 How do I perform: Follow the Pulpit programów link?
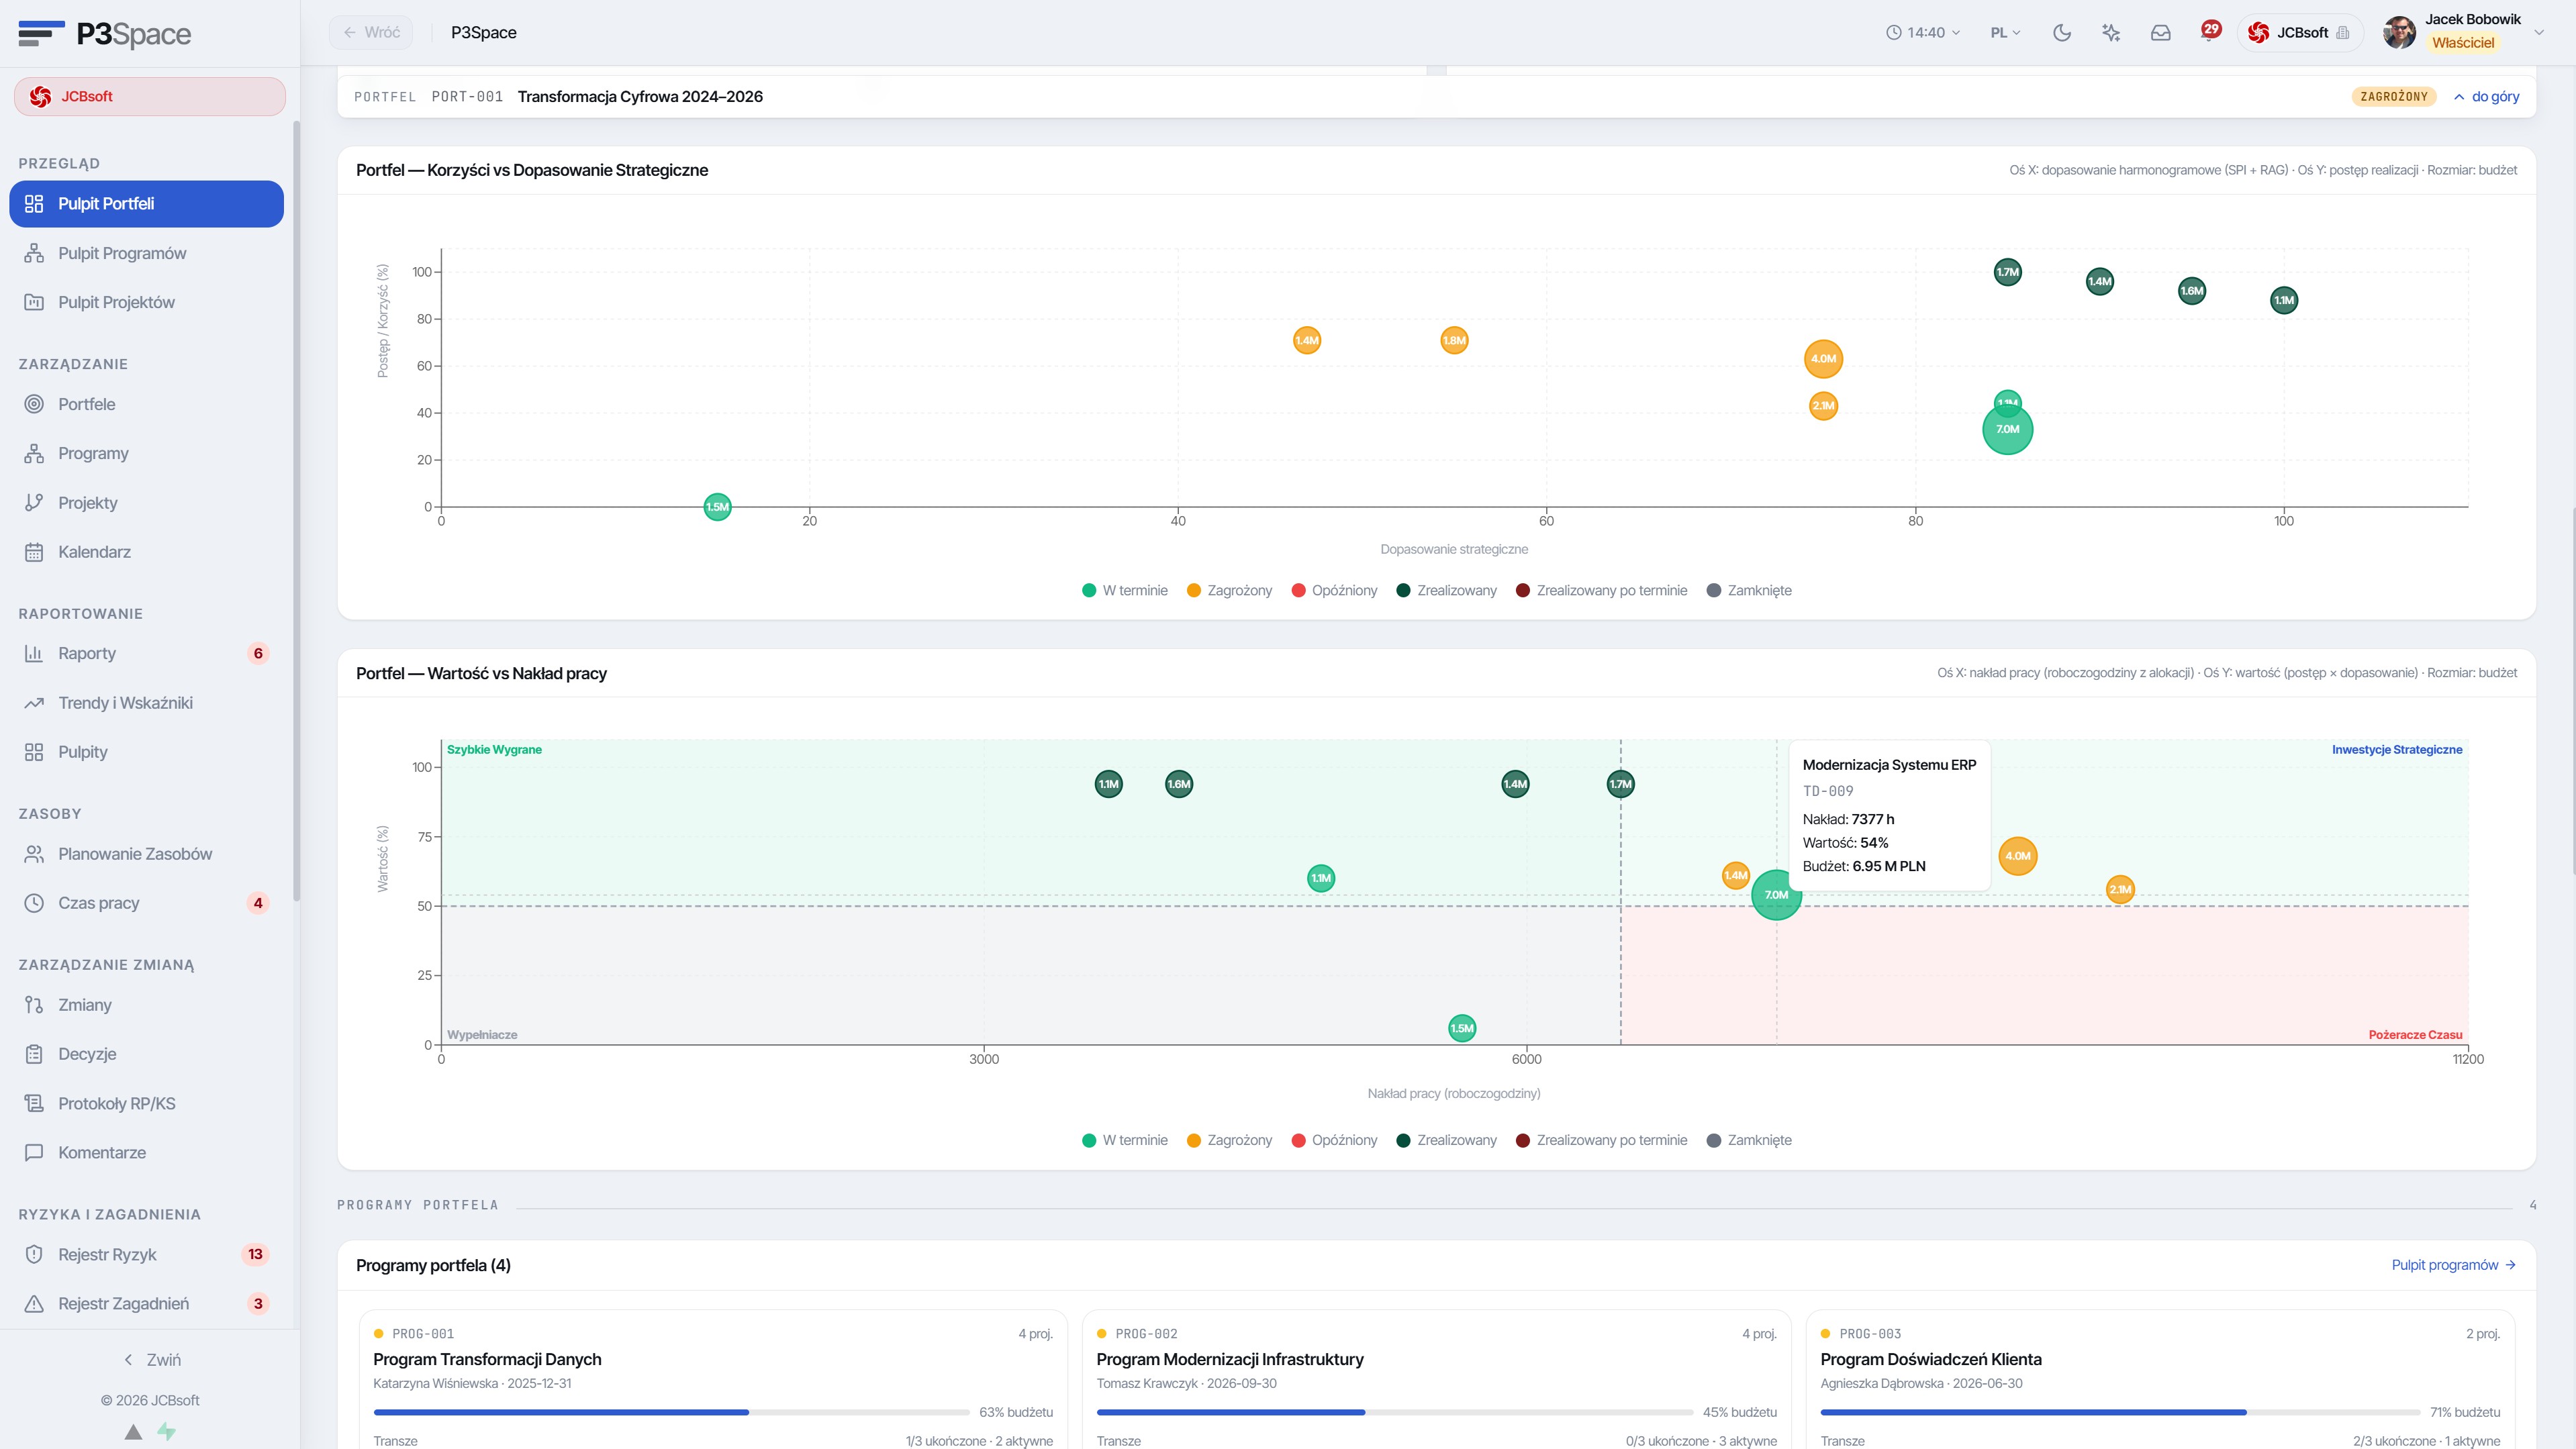coord(2453,1265)
